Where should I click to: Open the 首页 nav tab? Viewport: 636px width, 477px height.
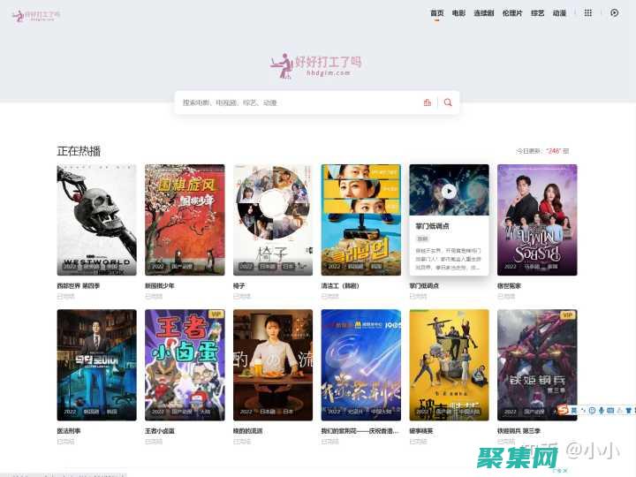437,13
